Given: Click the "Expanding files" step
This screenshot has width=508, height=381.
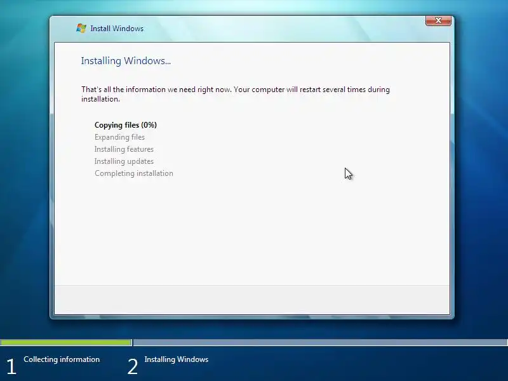Looking at the screenshot, I should pos(119,137).
